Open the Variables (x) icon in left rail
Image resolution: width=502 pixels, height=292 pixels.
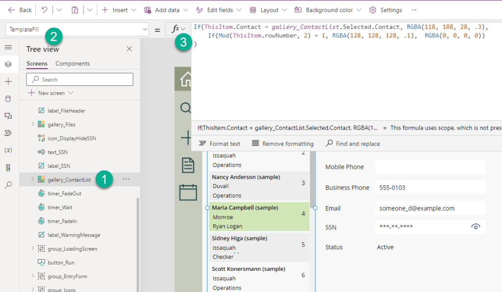[x=8, y=150]
